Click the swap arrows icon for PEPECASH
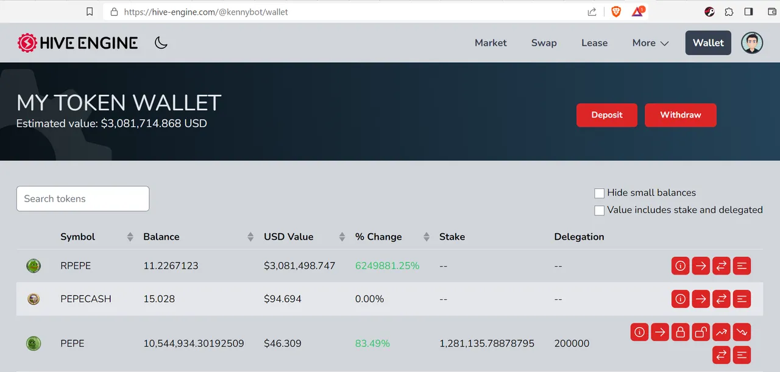 tap(721, 299)
